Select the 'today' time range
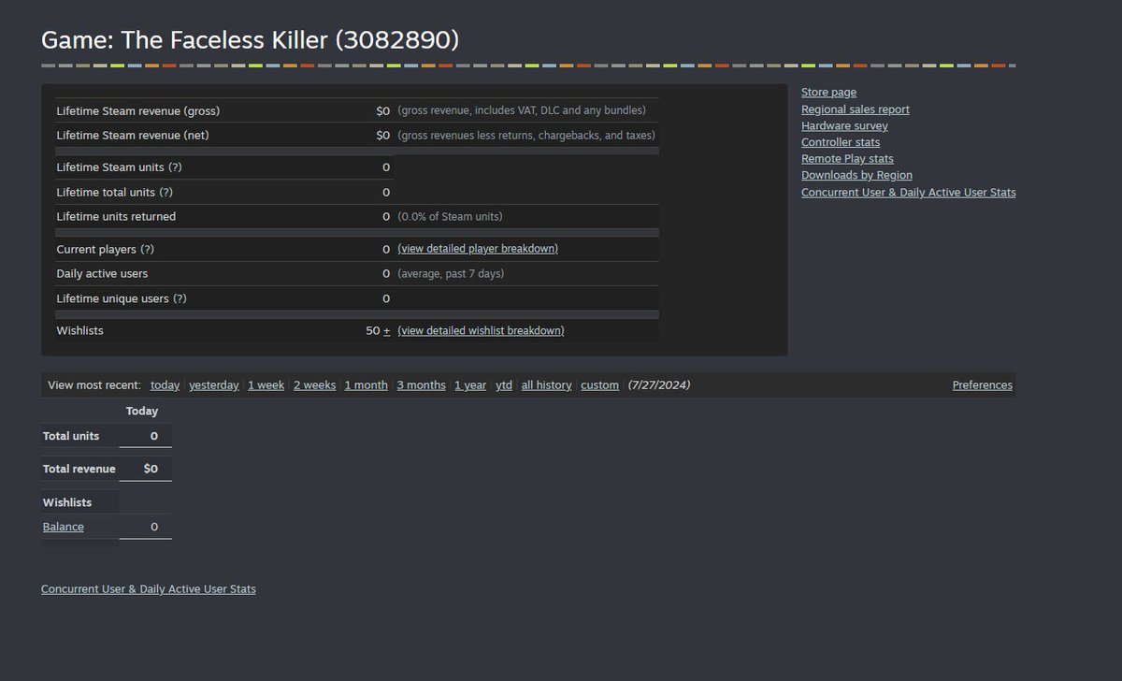1122x681 pixels. click(x=165, y=385)
